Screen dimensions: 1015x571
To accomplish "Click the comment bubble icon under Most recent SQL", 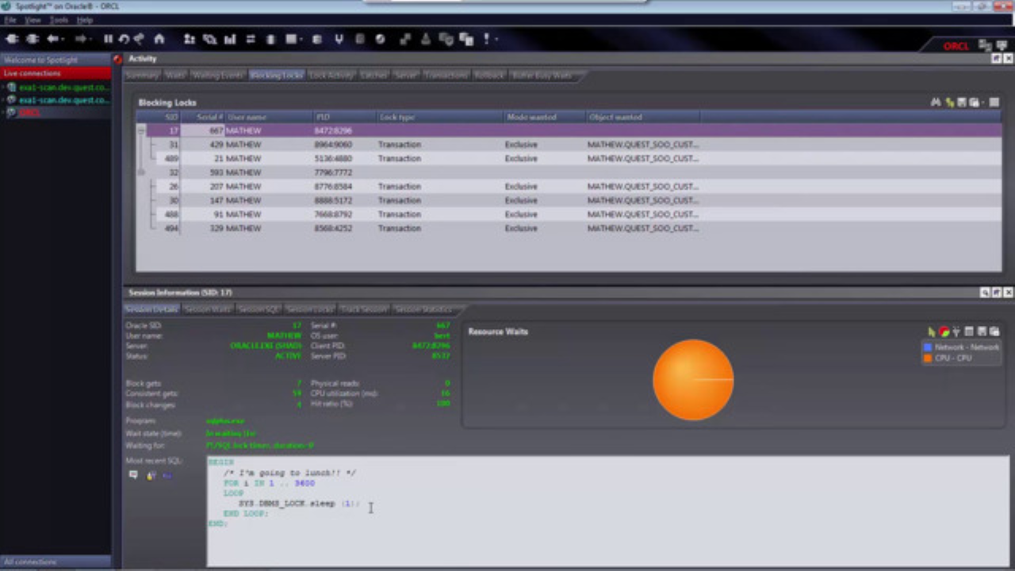I will click(x=133, y=475).
